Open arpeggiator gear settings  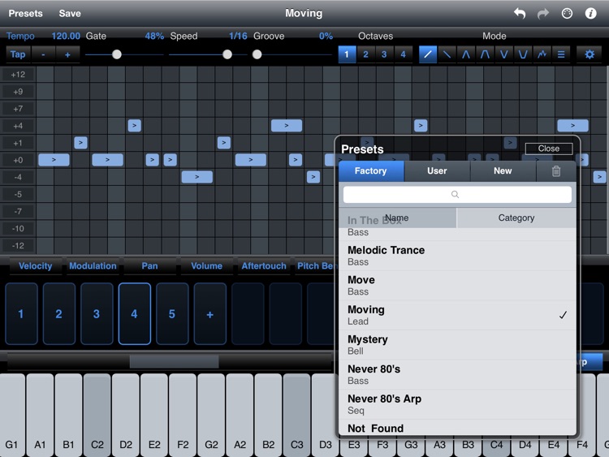(590, 54)
